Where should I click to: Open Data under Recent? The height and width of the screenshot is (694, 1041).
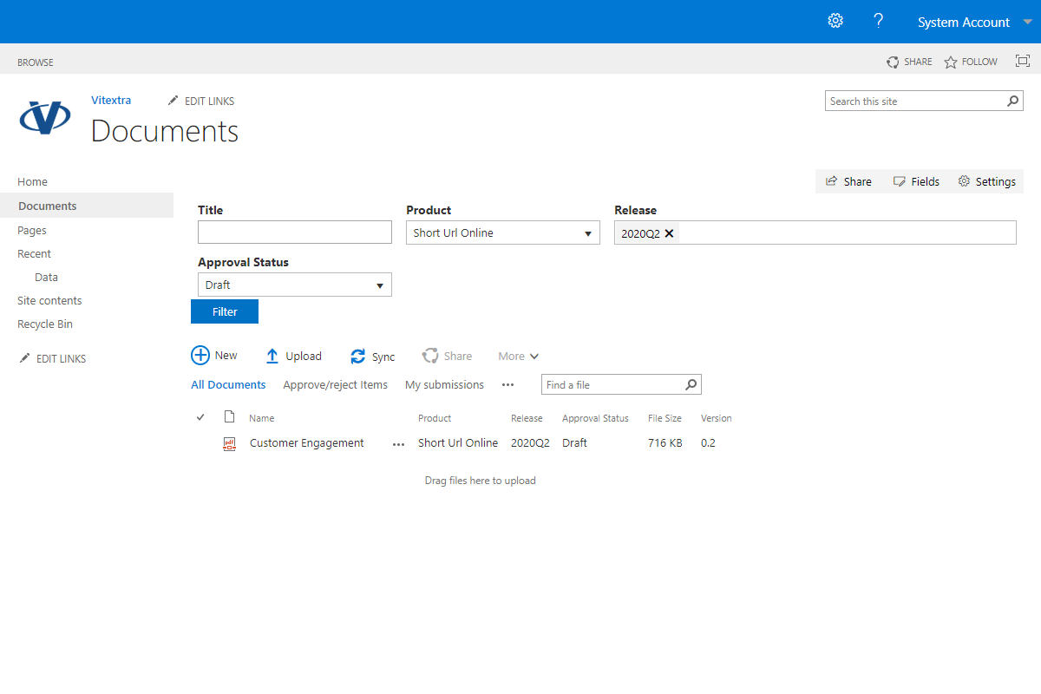(x=47, y=278)
